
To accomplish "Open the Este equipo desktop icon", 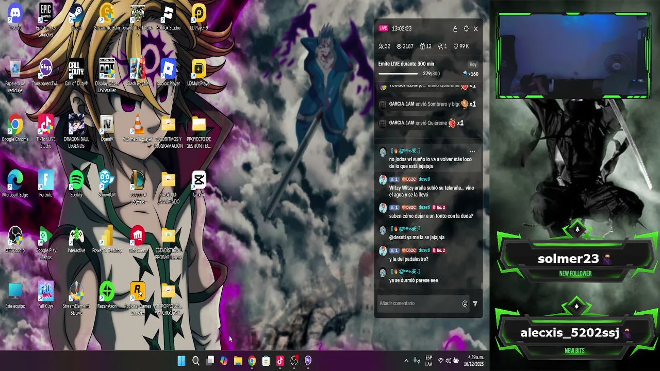I will pyautogui.click(x=15, y=296).
